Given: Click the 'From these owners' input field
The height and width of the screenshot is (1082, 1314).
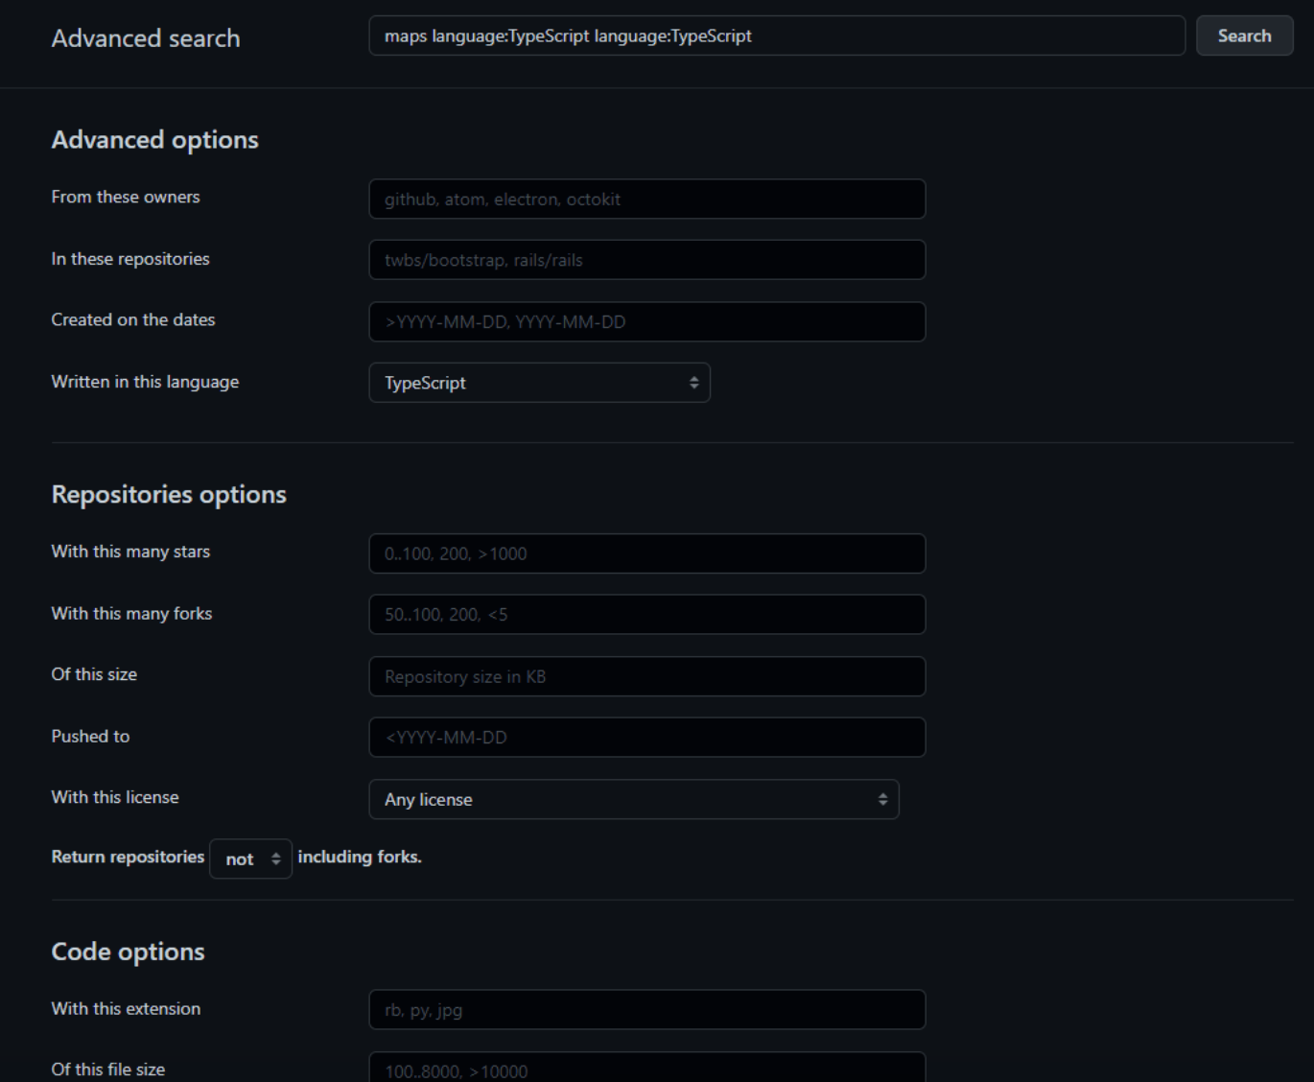Looking at the screenshot, I should [x=646, y=200].
